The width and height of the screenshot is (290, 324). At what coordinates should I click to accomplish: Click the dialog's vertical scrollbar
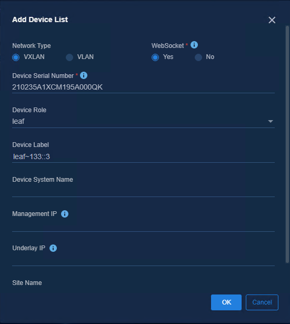(287, 144)
